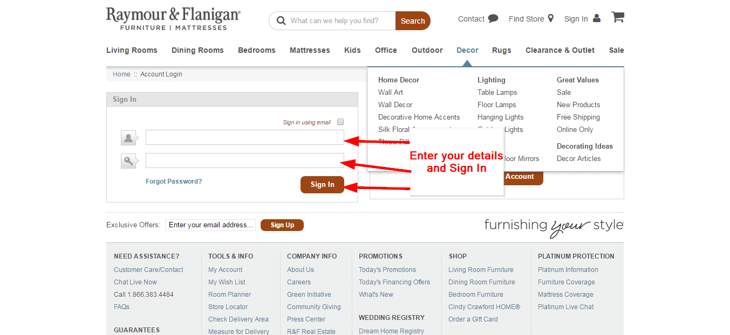Click the Sign In button
The image size is (730, 335).
322,184
